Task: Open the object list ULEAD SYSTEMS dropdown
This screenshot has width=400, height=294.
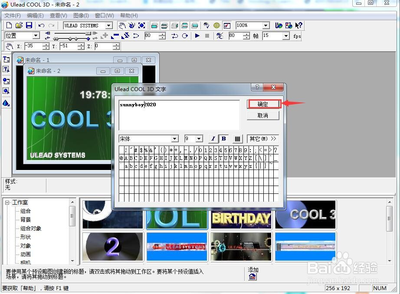Action: 109,26
